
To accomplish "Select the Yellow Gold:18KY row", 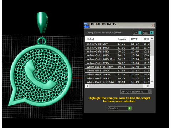I will [x=118, y=55].
